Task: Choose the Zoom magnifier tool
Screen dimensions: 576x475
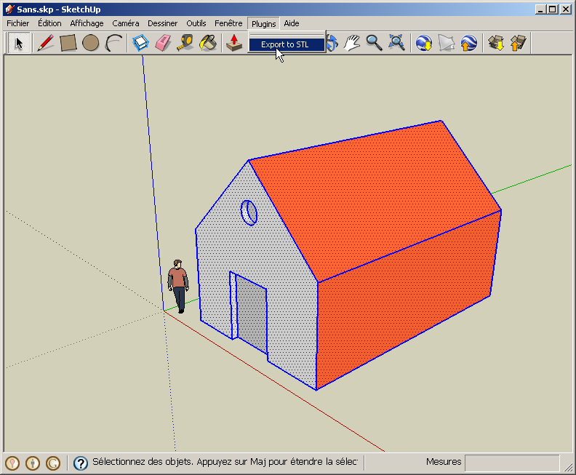Action: [374, 43]
